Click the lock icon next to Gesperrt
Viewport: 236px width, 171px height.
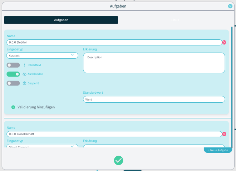[24, 83]
